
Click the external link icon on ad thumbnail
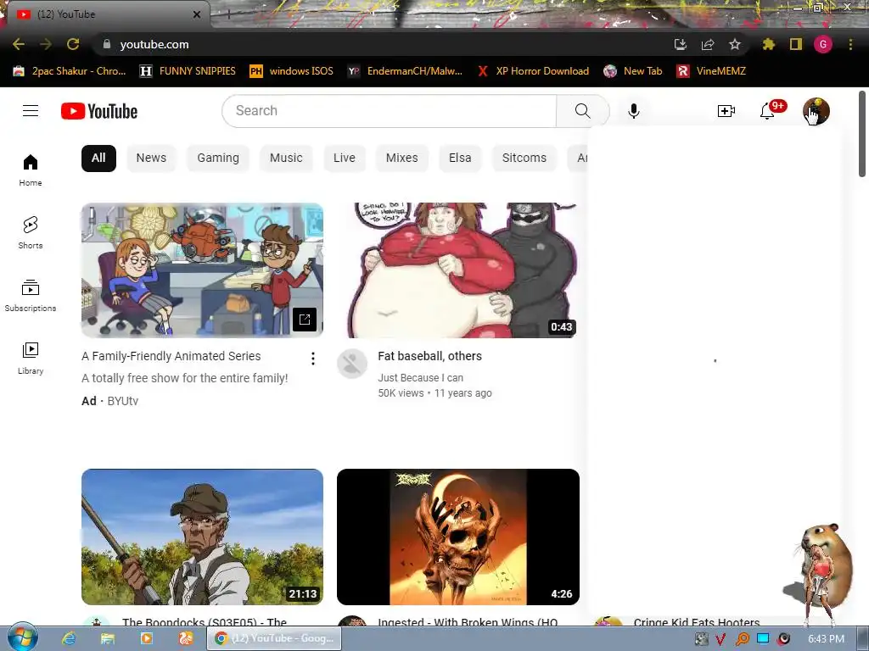click(x=305, y=320)
